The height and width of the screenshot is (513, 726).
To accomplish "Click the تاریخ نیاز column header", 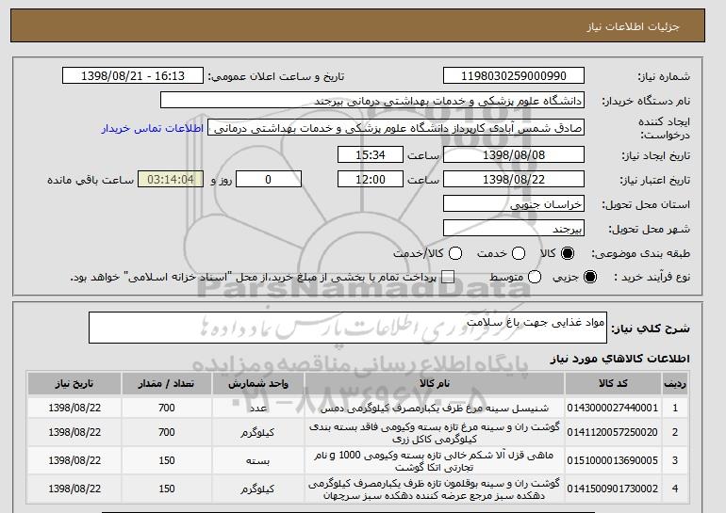I will click(74, 384).
